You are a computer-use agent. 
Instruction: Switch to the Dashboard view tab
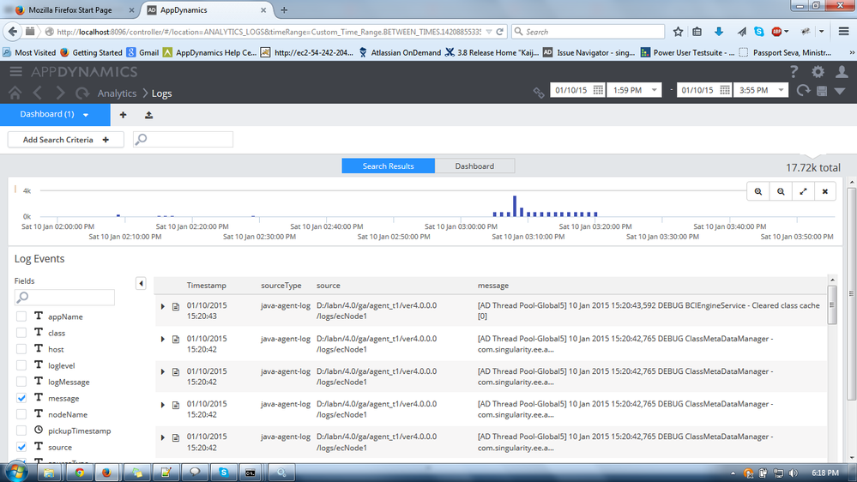(x=474, y=166)
